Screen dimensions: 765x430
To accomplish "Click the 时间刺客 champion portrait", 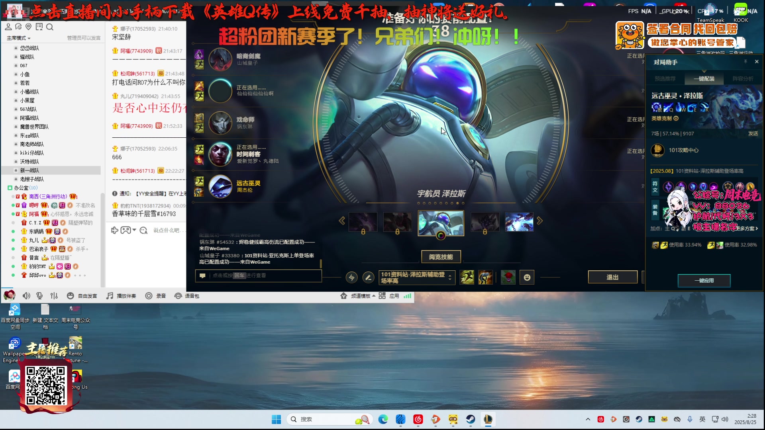I will pos(220,154).
